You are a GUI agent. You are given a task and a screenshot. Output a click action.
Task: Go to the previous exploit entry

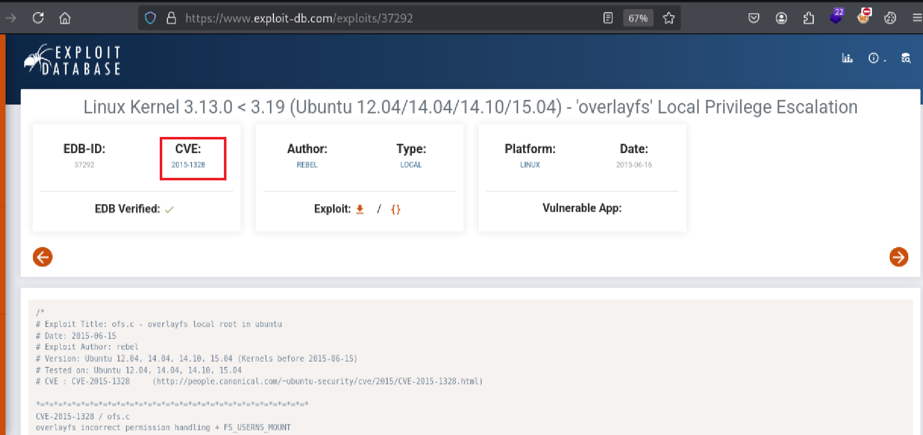(x=43, y=257)
